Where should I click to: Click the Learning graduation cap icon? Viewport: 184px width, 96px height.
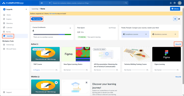coord(4,36)
